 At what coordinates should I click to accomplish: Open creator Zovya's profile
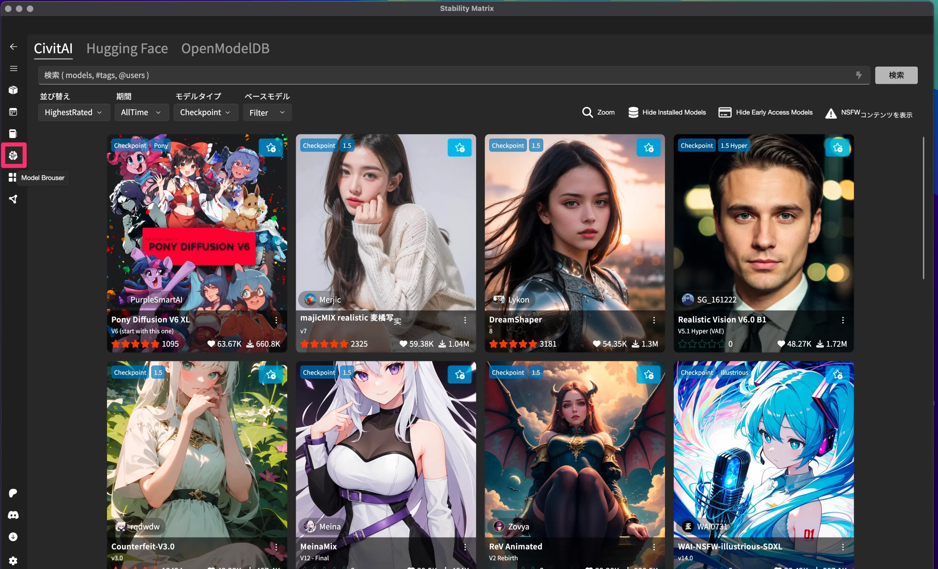(511, 526)
